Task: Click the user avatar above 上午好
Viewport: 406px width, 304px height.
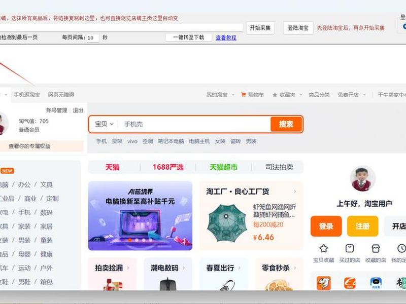Action: [362, 178]
